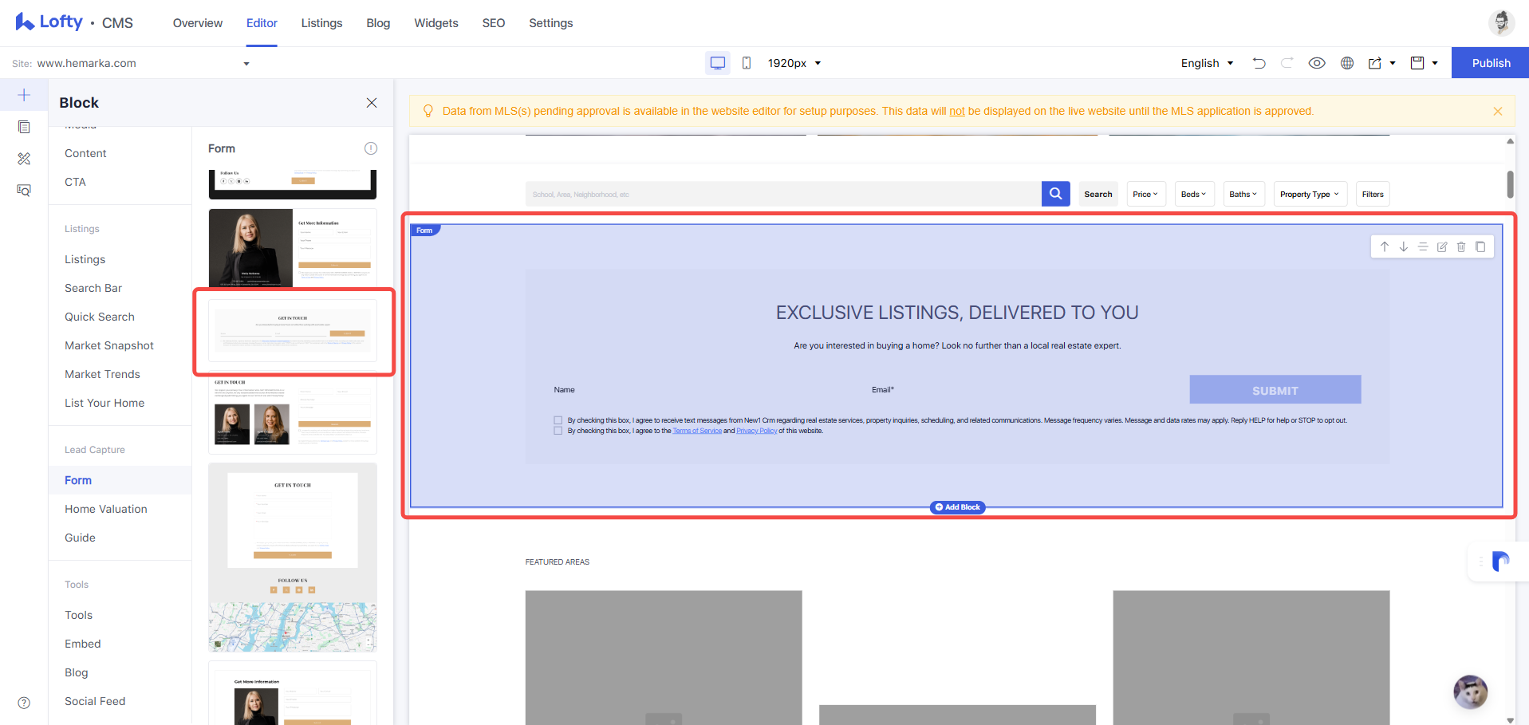Open the design tools sidebar icon
The height and width of the screenshot is (725, 1529).
(x=24, y=159)
